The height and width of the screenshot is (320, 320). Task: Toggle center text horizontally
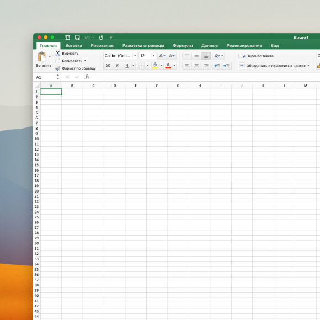pos(196,66)
